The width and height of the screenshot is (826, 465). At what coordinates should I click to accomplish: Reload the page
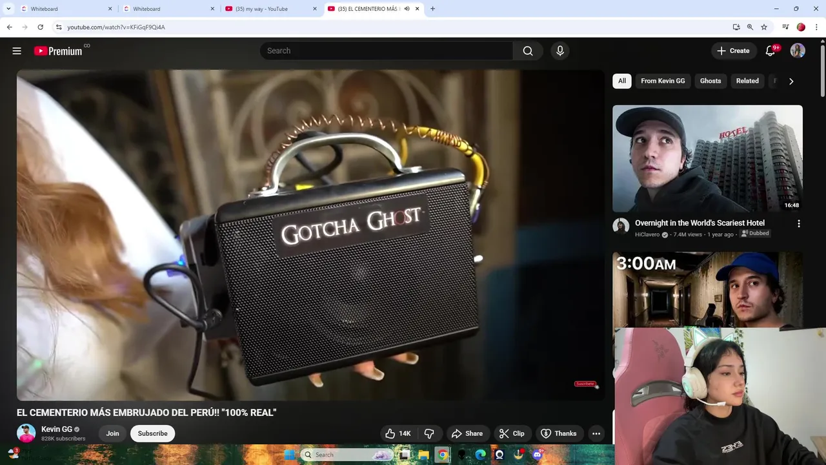point(40,27)
